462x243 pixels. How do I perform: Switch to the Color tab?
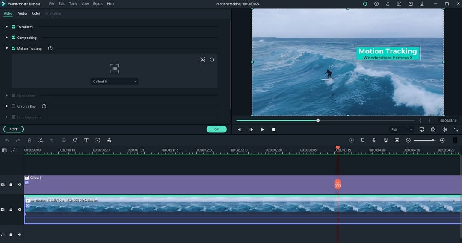tap(36, 13)
